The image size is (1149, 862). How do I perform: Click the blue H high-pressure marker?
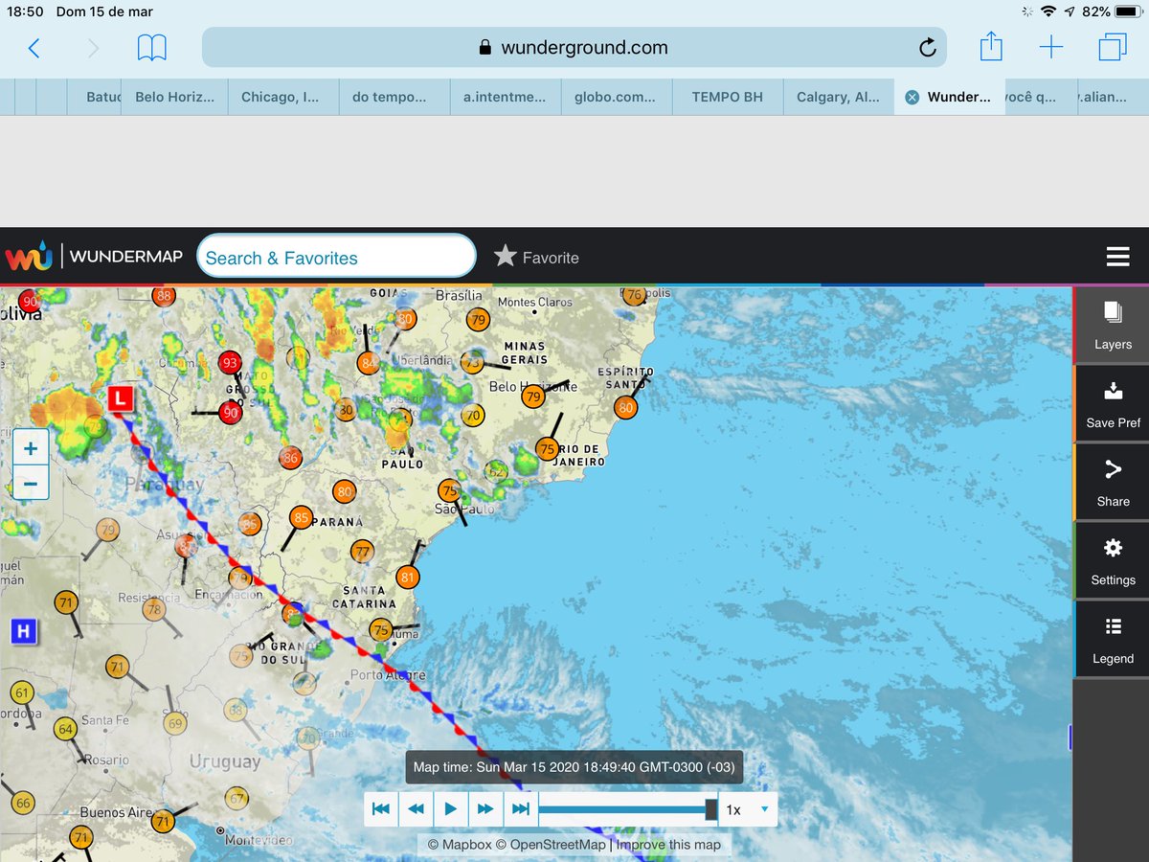pos(24,631)
